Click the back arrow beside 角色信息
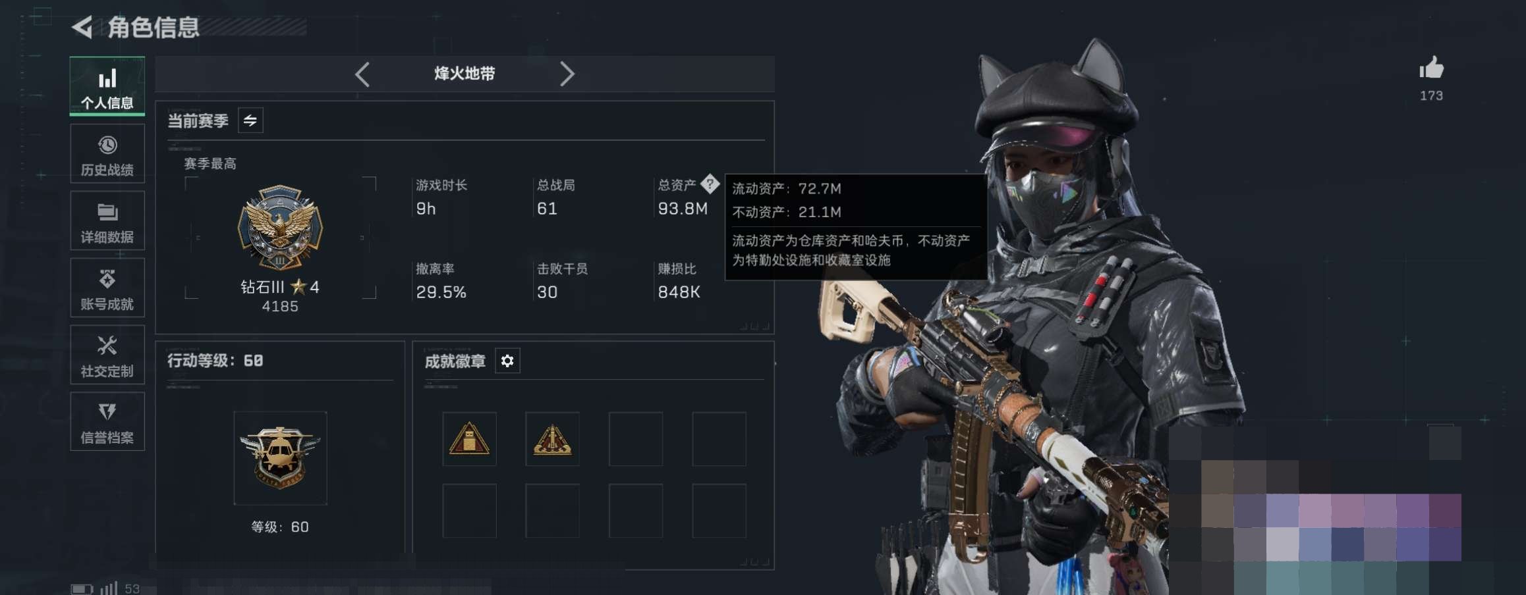Screen dimensions: 1526x595 [82, 28]
